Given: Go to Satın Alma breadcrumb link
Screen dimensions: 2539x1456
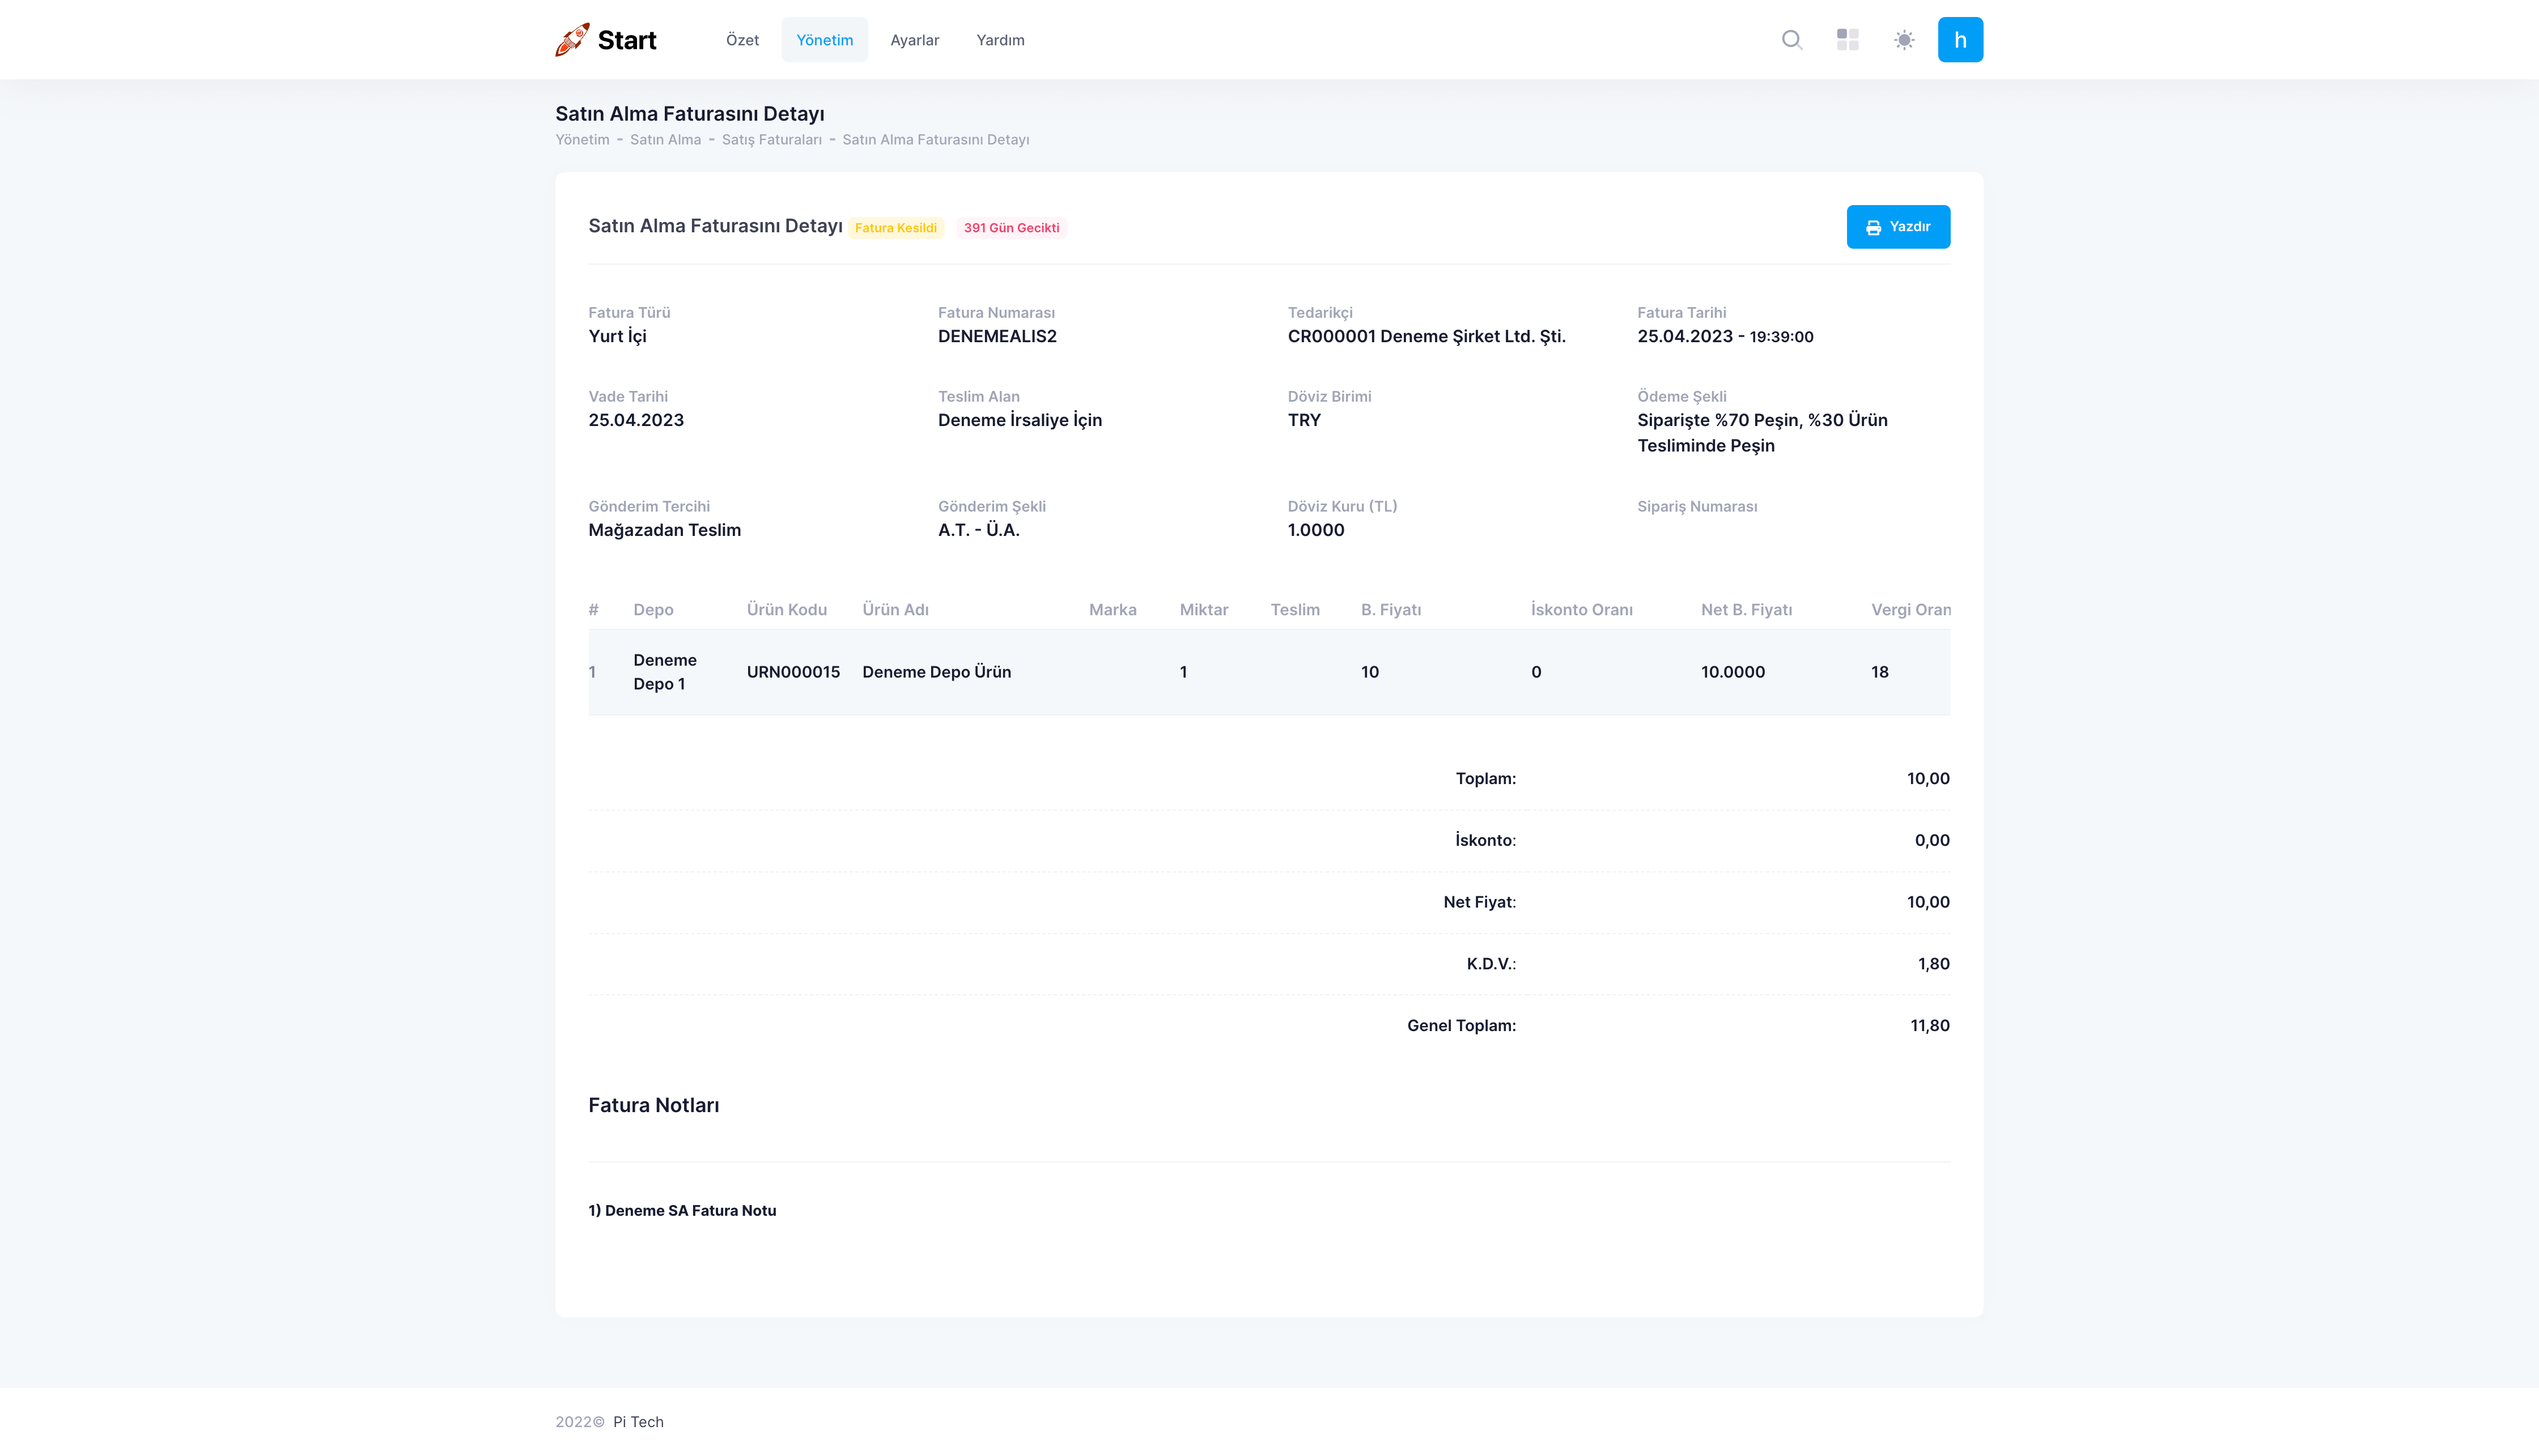Looking at the screenshot, I should 665,140.
